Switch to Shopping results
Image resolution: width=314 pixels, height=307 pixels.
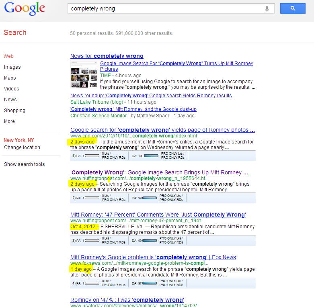point(14,111)
